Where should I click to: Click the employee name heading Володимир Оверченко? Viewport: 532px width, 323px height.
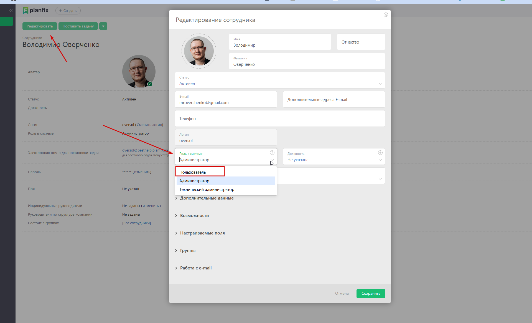coord(61,45)
